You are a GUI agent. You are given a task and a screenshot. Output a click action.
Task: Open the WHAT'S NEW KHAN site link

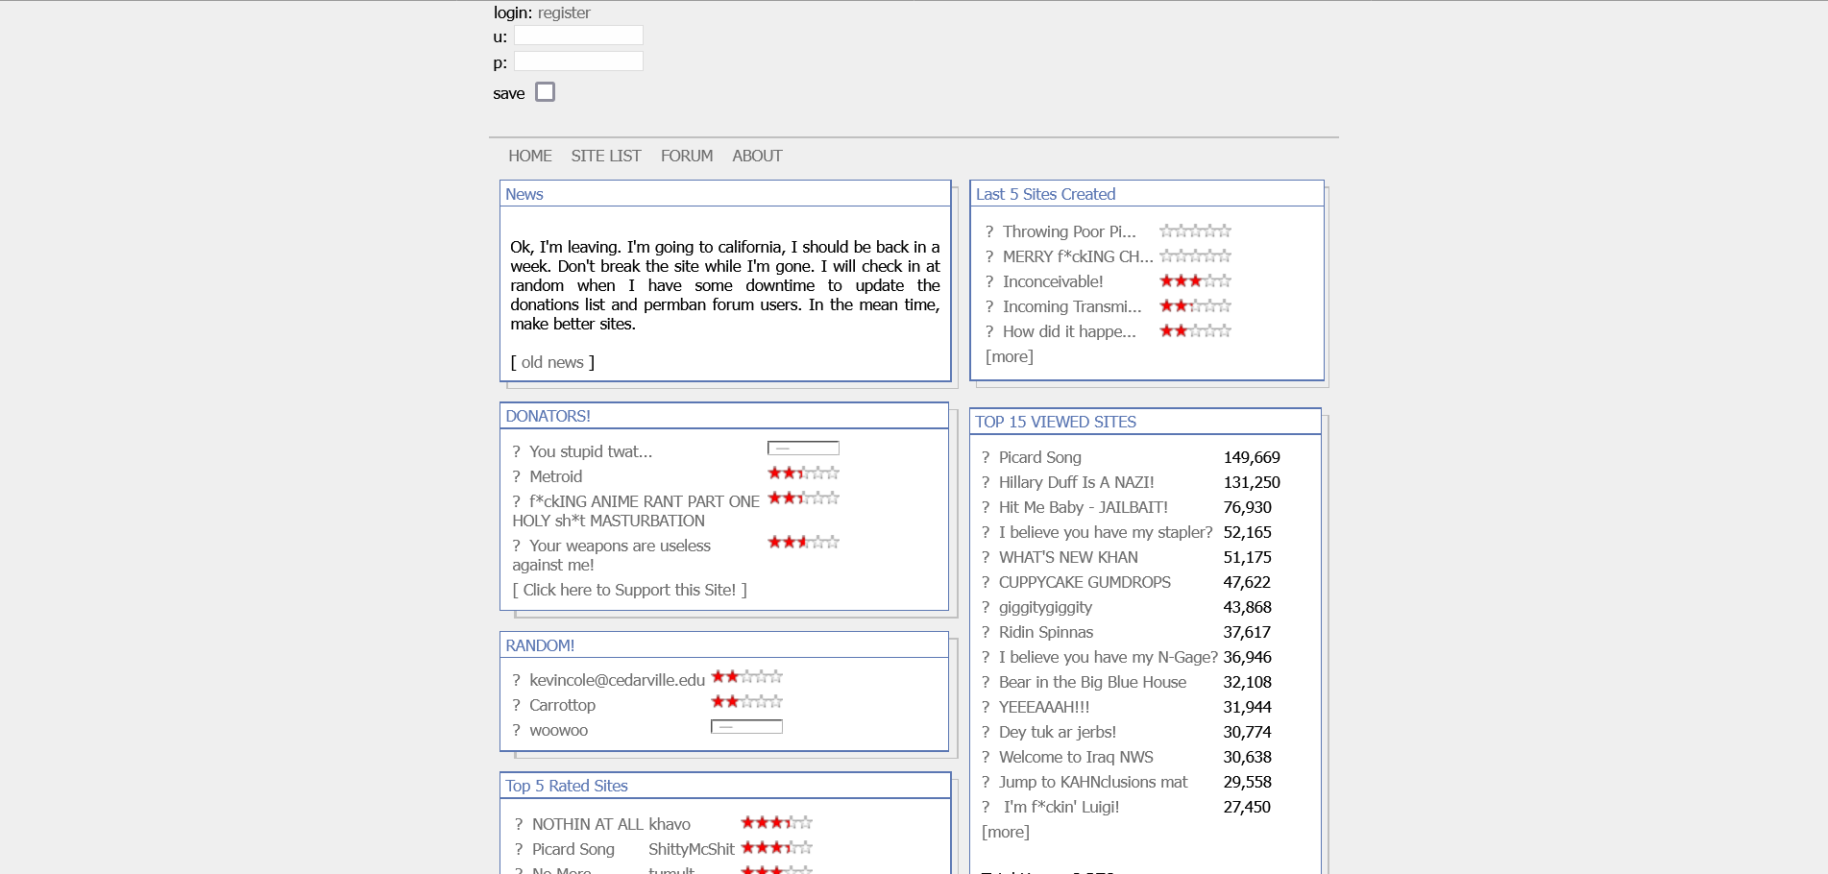click(1068, 557)
